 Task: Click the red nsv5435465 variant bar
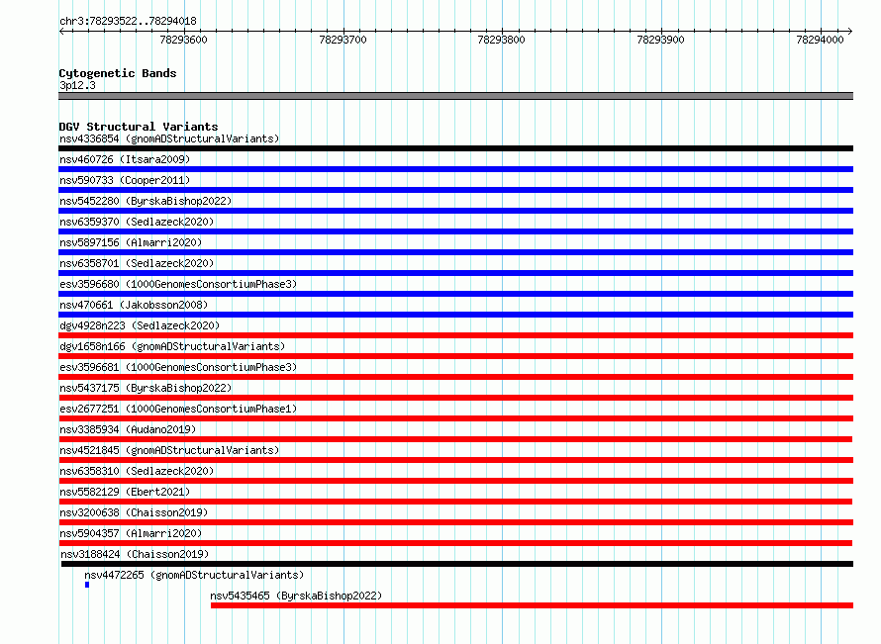click(533, 605)
